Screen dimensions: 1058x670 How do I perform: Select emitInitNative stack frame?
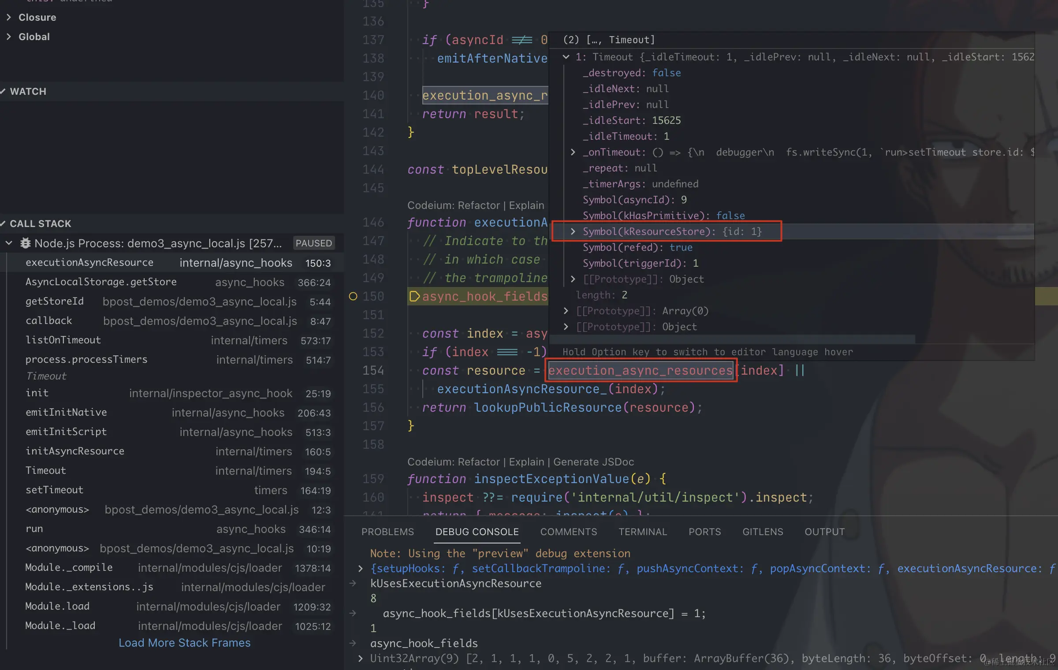pos(172,413)
